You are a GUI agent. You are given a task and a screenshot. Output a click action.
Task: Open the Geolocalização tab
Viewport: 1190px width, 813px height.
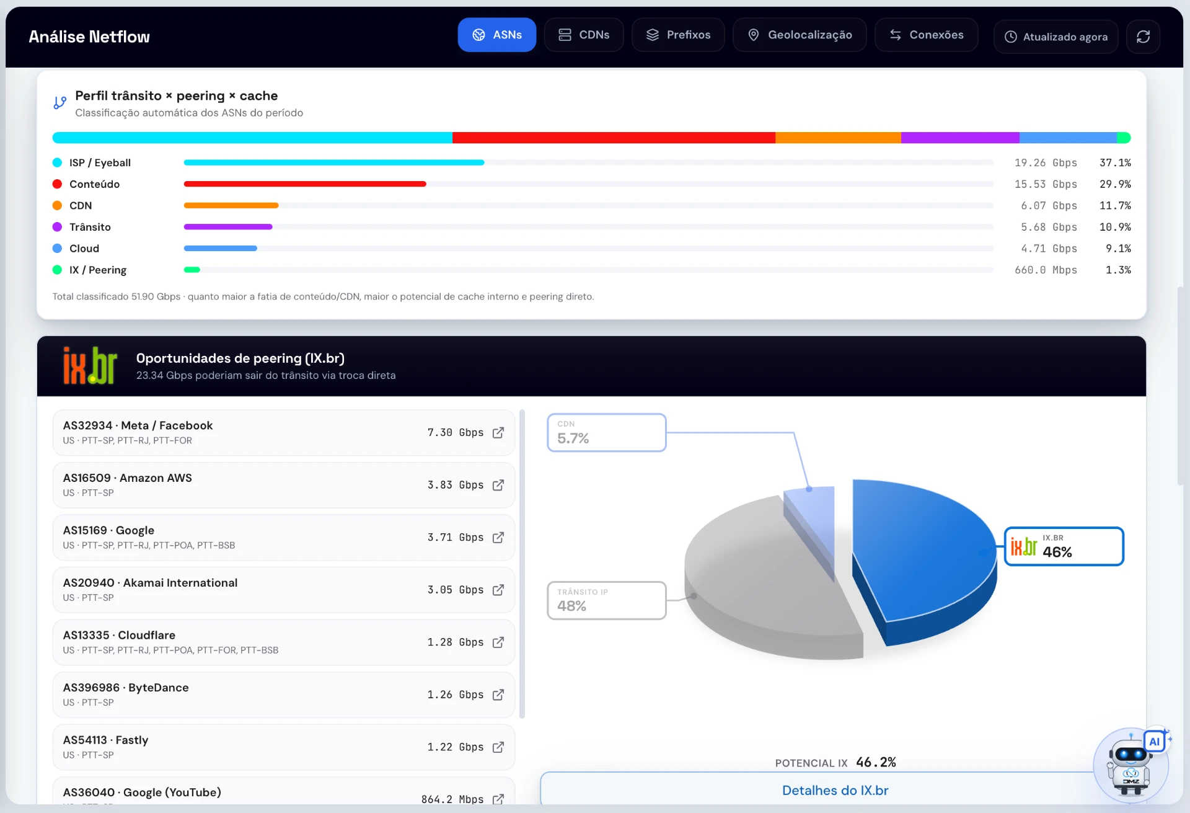800,35
